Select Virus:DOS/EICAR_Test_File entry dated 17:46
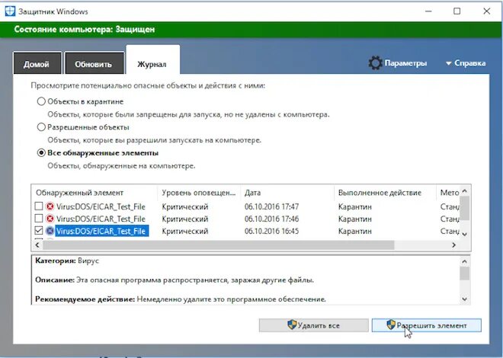The width and height of the screenshot is (503, 358). coord(101,219)
